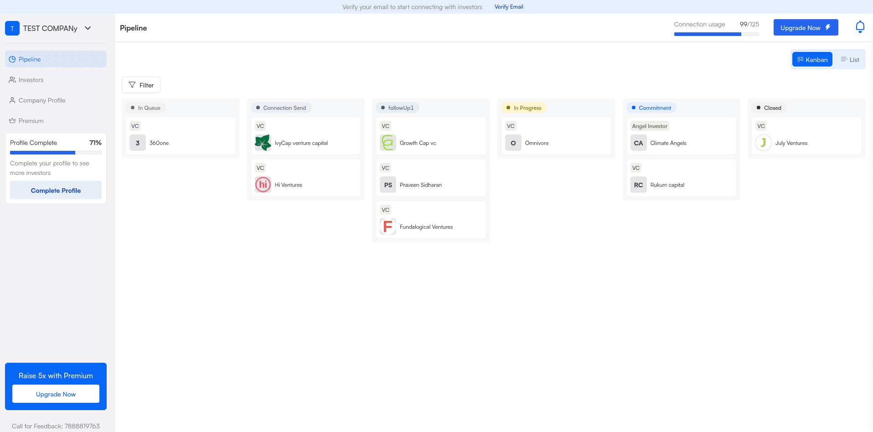Open the July Ventures card name
Screen dimensions: 873x432
pyautogui.click(x=791, y=143)
